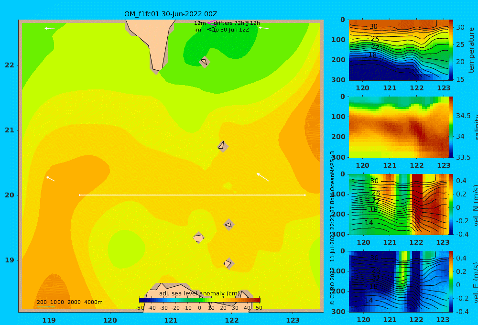This screenshot has height=325, width=478.
Task: Click the white arrow at the map's top-left
Action: (50, 28)
